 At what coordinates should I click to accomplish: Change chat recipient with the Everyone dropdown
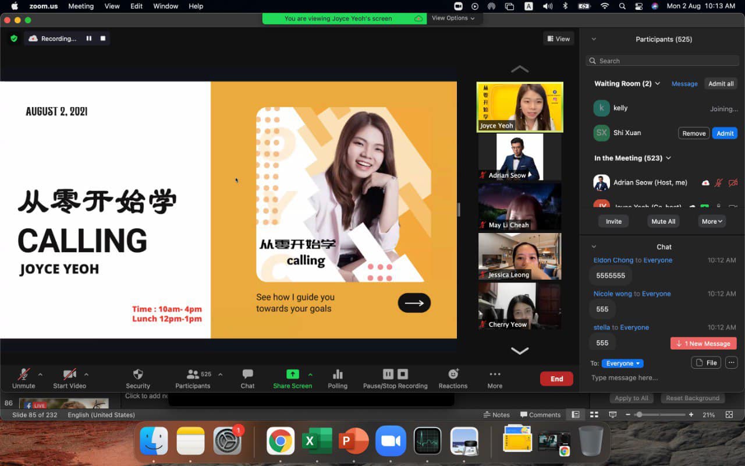[622, 363]
